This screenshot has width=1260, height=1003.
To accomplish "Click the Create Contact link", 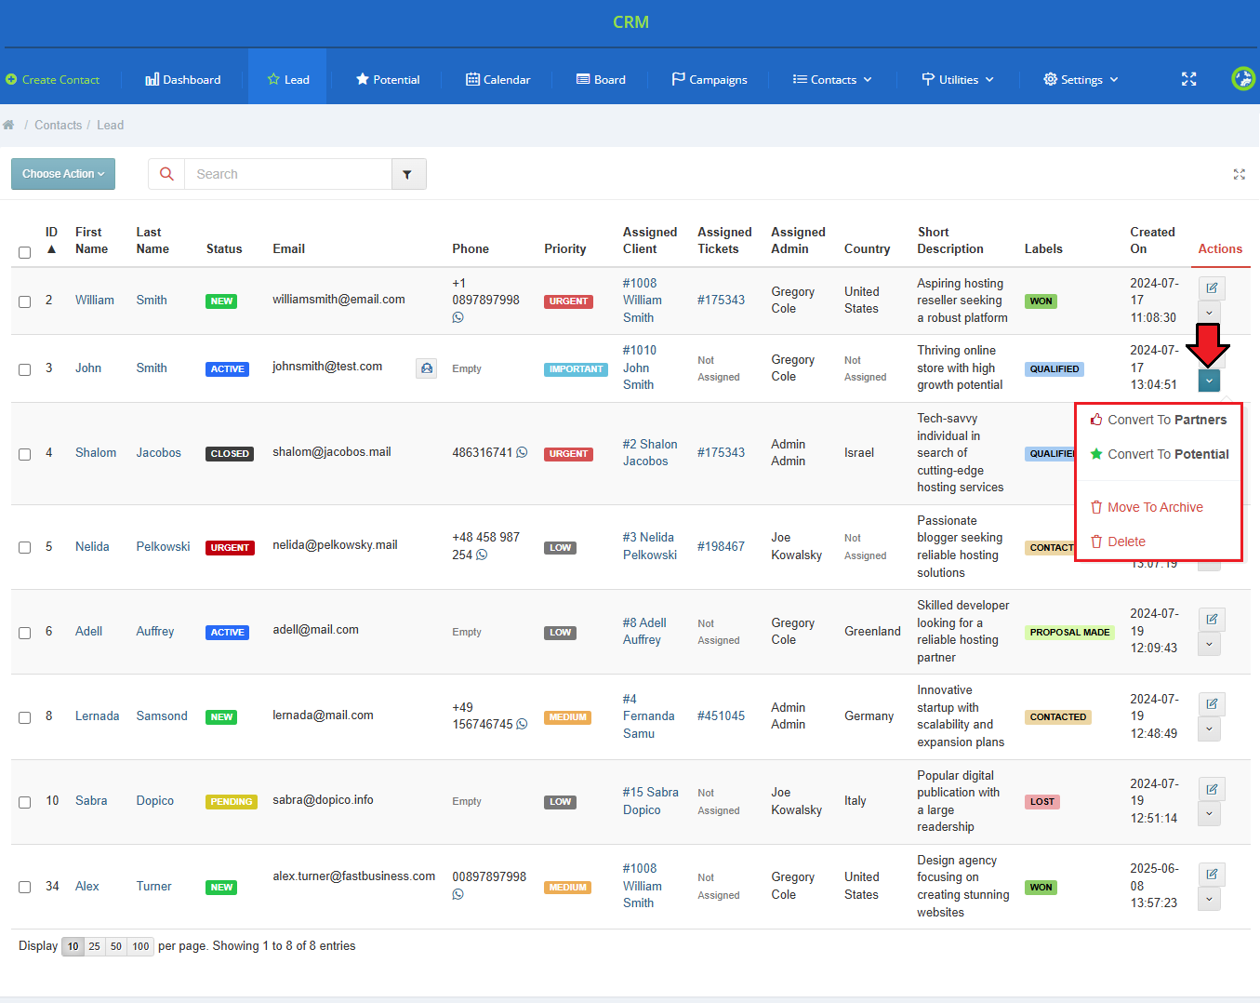I will [53, 79].
